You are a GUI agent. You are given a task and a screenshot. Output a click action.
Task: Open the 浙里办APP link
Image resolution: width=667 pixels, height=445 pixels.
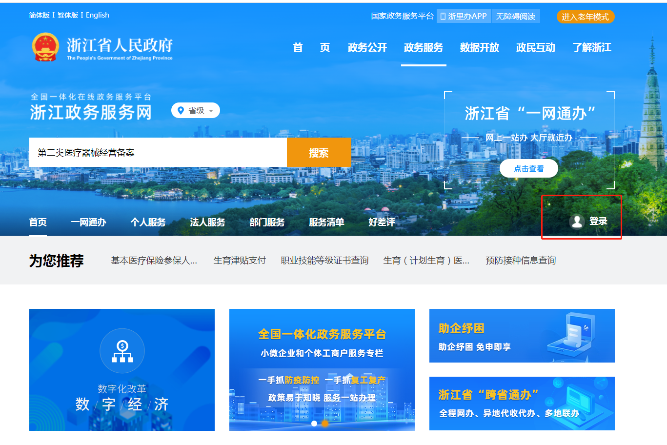[464, 17]
